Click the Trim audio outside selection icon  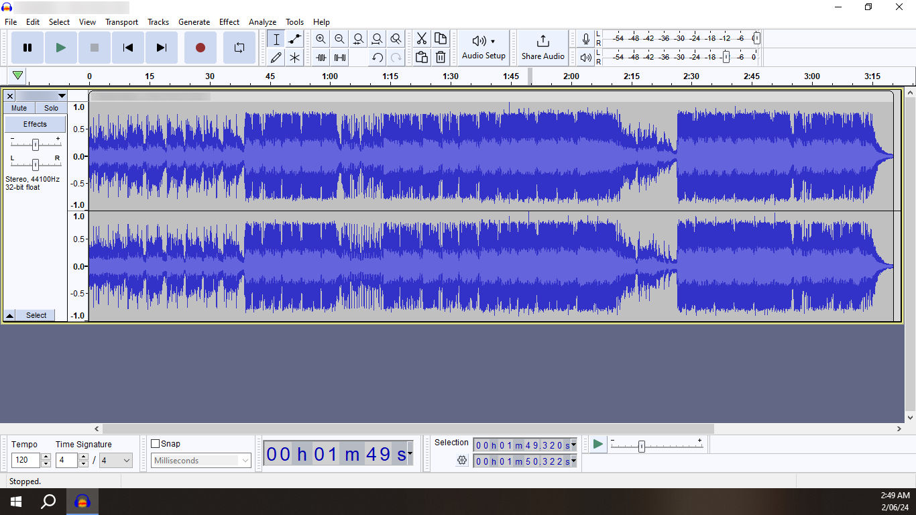(x=321, y=58)
